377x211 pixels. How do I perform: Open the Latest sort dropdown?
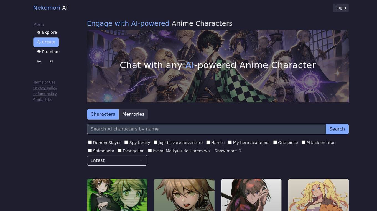117,160
